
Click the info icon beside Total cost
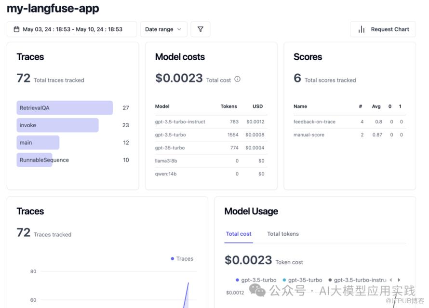237,79
